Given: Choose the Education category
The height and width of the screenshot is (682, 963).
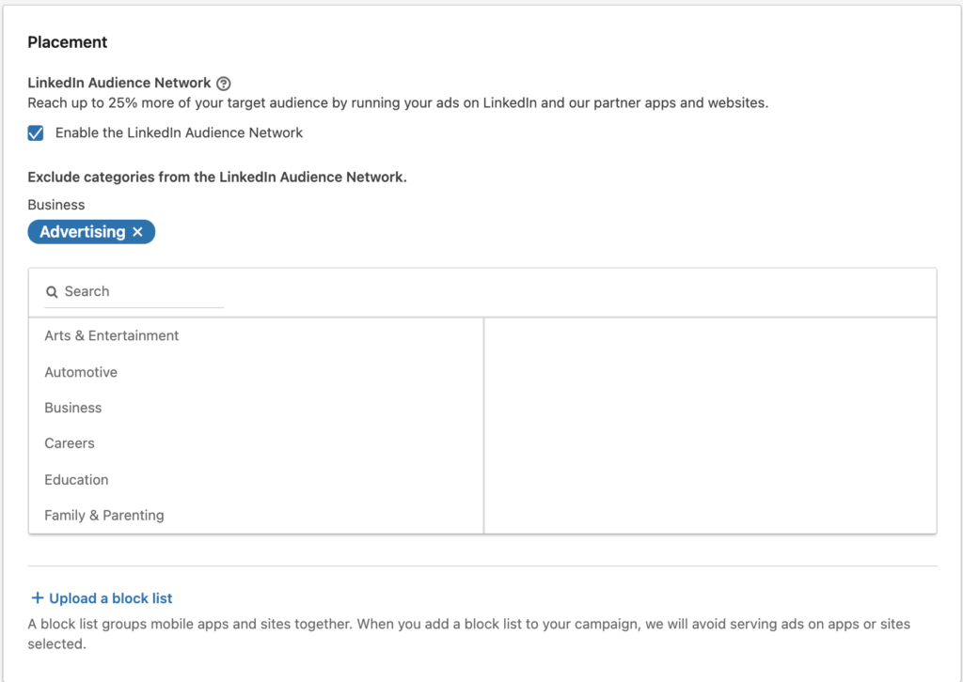Looking at the screenshot, I should click(256, 480).
